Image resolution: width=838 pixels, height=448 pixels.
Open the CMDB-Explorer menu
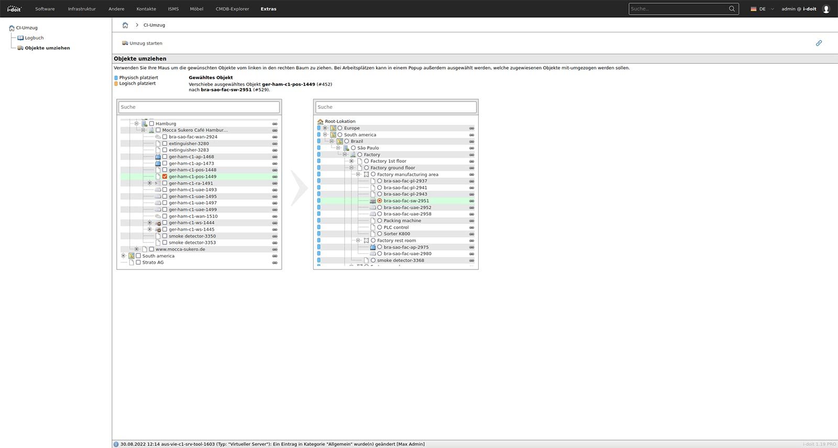[x=232, y=9]
